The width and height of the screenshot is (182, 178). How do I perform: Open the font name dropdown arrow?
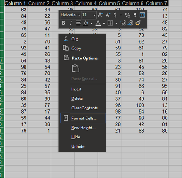79,15
